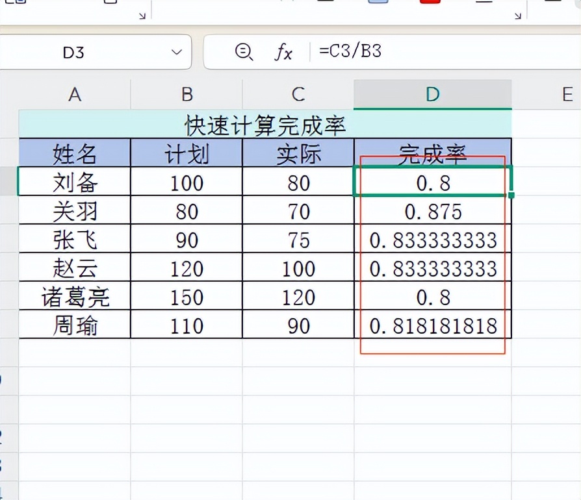Select column B header
Screen dimensions: 581x500
187,94
